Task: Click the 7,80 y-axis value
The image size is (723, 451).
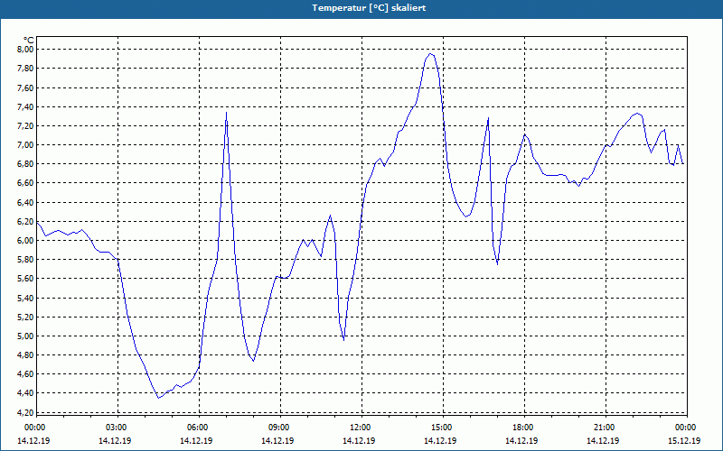Action: (25, 69)
